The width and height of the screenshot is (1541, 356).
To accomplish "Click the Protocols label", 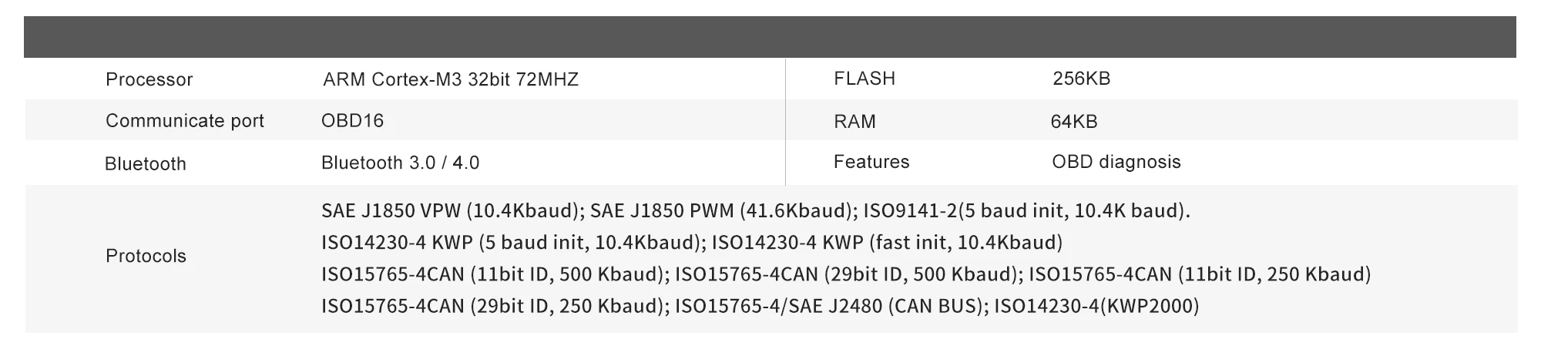I will (146, 257).
